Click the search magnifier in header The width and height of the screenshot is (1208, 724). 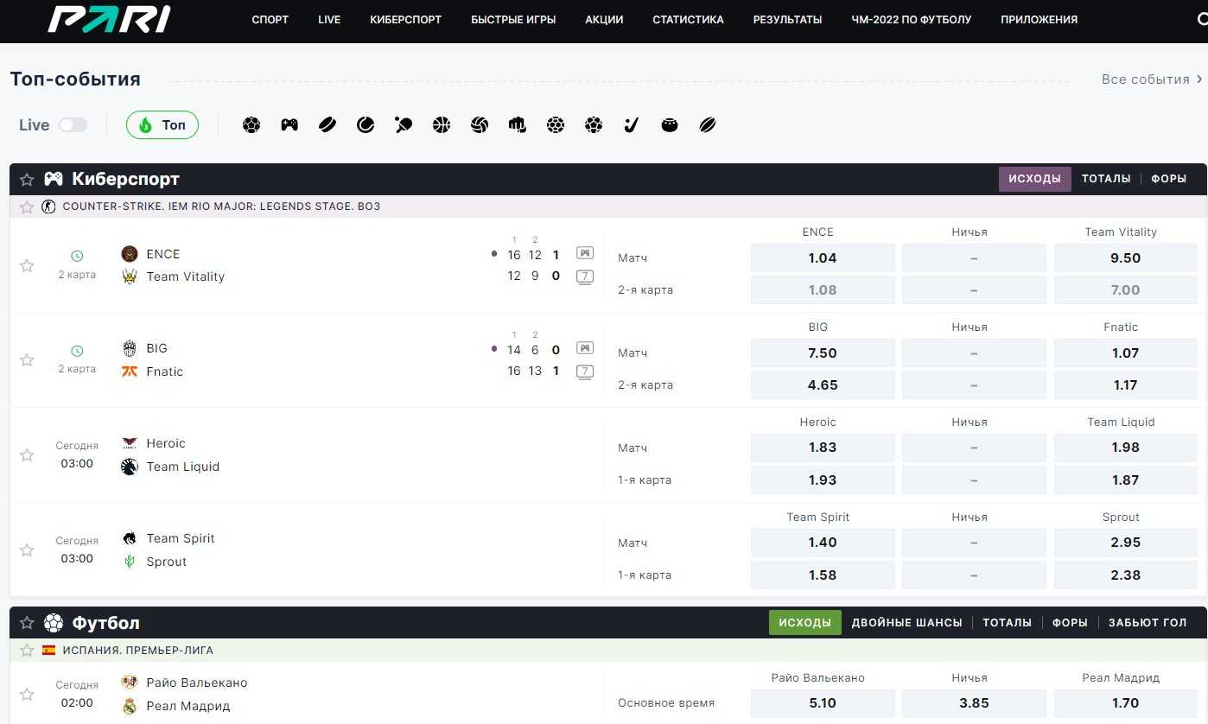click(1201, 19)
